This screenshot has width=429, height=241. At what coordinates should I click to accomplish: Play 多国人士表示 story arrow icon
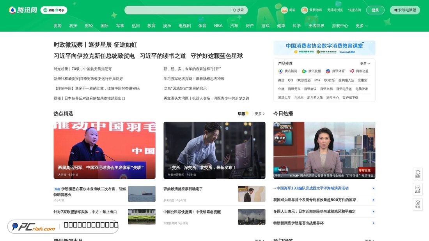click(x=374, y=211)
